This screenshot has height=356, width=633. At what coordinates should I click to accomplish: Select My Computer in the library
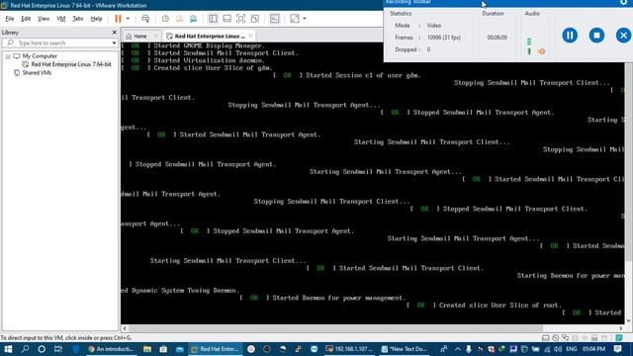point(40,56)
